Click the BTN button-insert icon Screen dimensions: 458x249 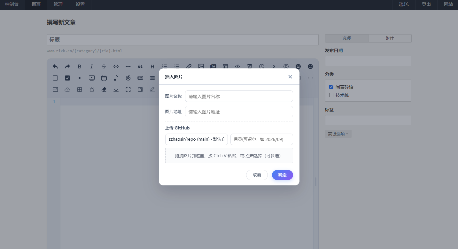(140, 78)
